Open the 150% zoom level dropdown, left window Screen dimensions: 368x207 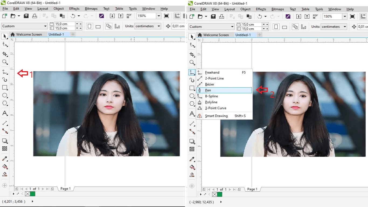159,16
